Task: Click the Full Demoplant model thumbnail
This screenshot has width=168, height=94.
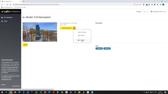Action: 40,32
